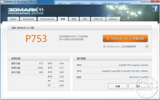Click the CT 2.84 result

[x=56, y=85]
